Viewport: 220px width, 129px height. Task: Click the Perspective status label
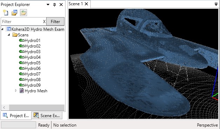207,125
